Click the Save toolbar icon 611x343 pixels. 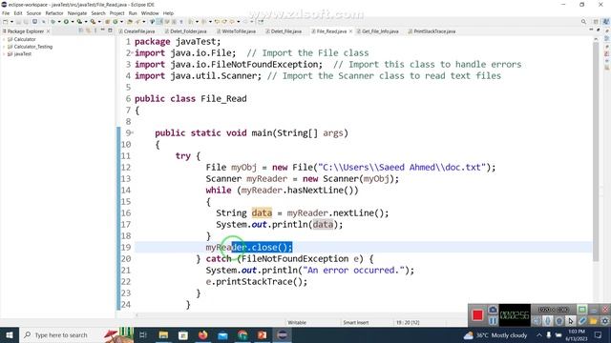(18, 22)
